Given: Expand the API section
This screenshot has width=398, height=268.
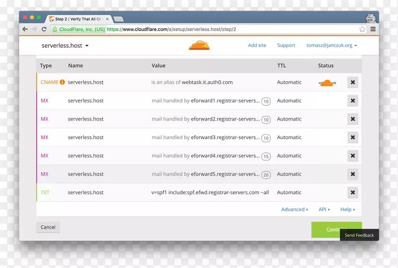Looking at the screenshot, I should coord(324,209).
